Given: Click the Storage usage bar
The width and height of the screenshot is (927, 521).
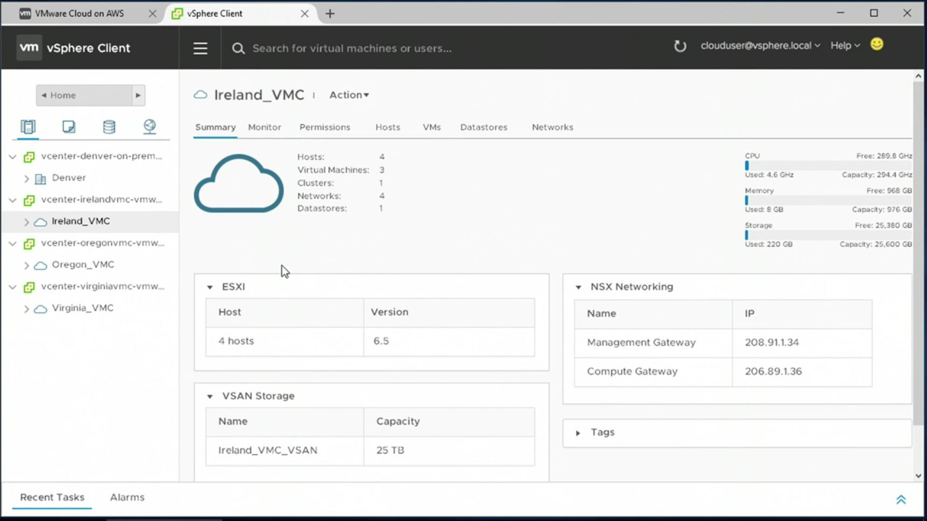Looking at the screenshot, I should 828,235.
